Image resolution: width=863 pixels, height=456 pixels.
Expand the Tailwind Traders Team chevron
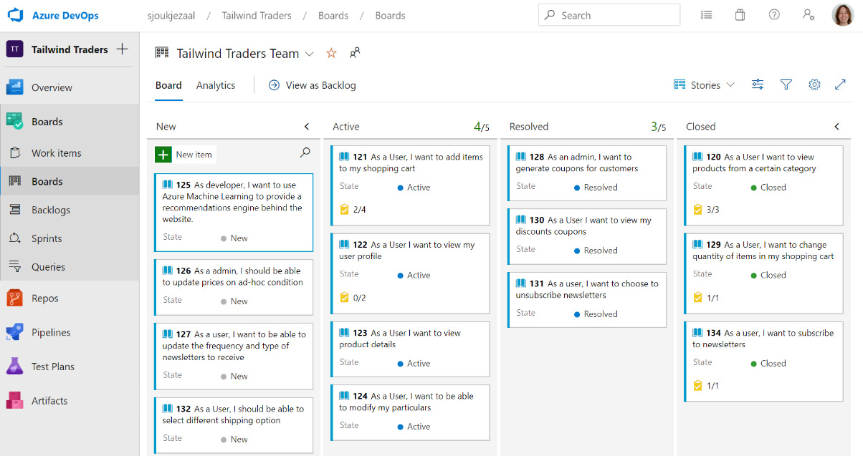coord(309,54)
